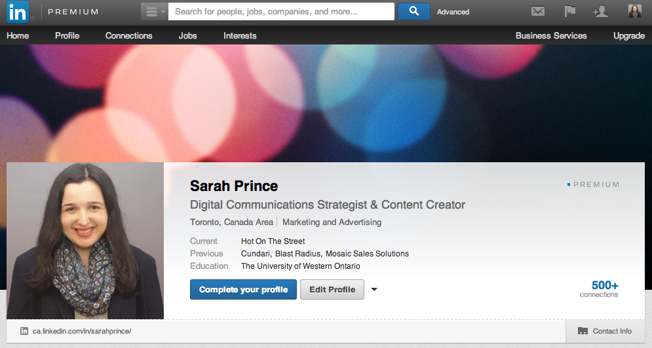Click the LinkedIn logo icon
The width and height of the screenshot is (652, 348).
pyautogui.click(x=18, y=12)
